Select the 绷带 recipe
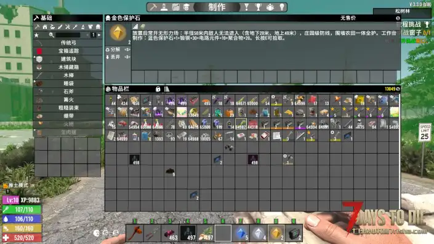Screen dimensions: 434x244 68,116
